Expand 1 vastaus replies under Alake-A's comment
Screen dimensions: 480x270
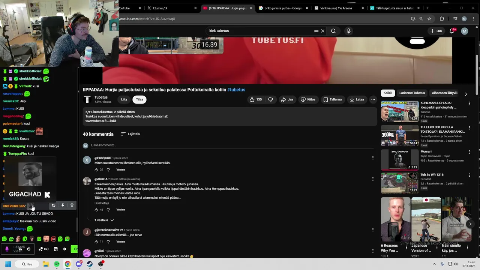(x=104, y=220)
